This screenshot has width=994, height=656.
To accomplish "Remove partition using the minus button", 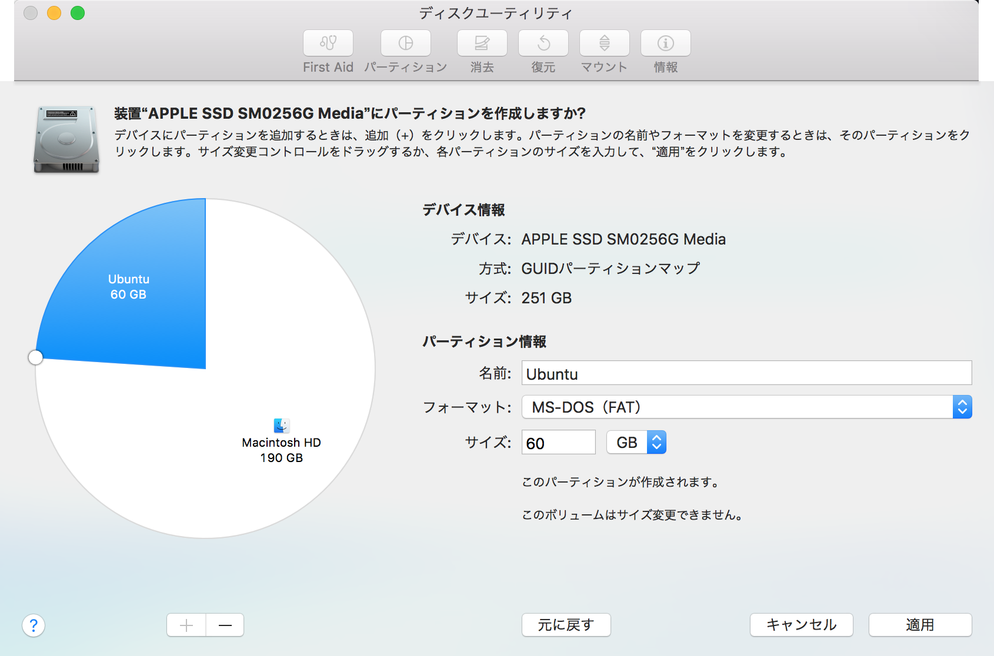I will coord(225,625).
